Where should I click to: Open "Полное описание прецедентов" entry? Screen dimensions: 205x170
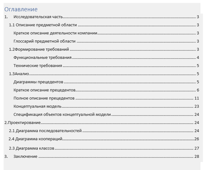[x=44, y=98]
